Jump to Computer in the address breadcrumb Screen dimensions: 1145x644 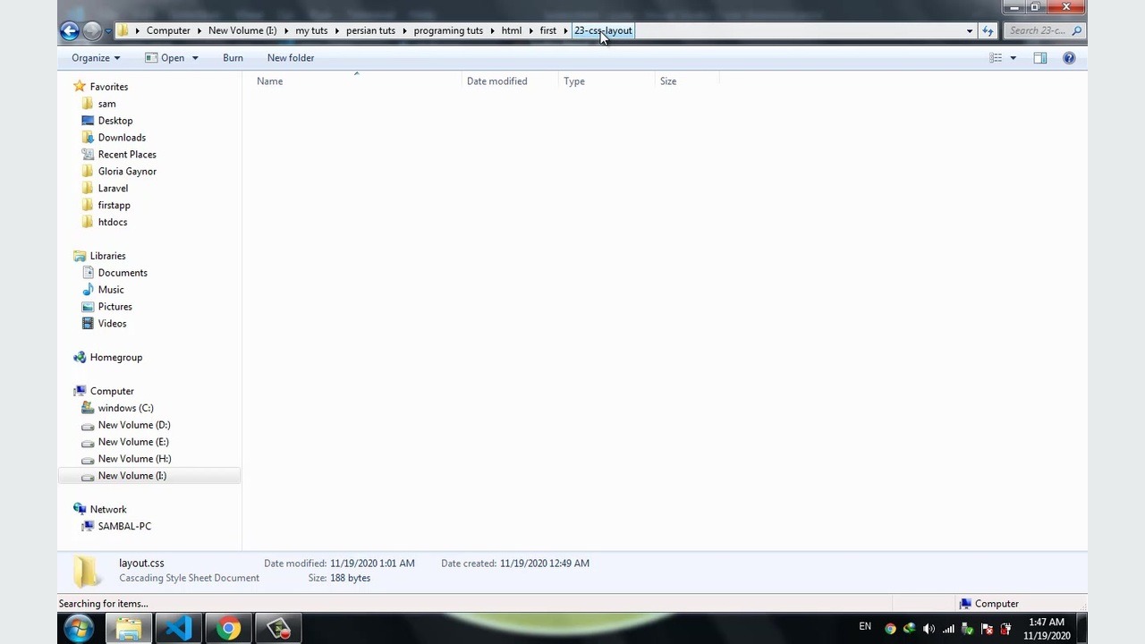[x=168, y=30]
